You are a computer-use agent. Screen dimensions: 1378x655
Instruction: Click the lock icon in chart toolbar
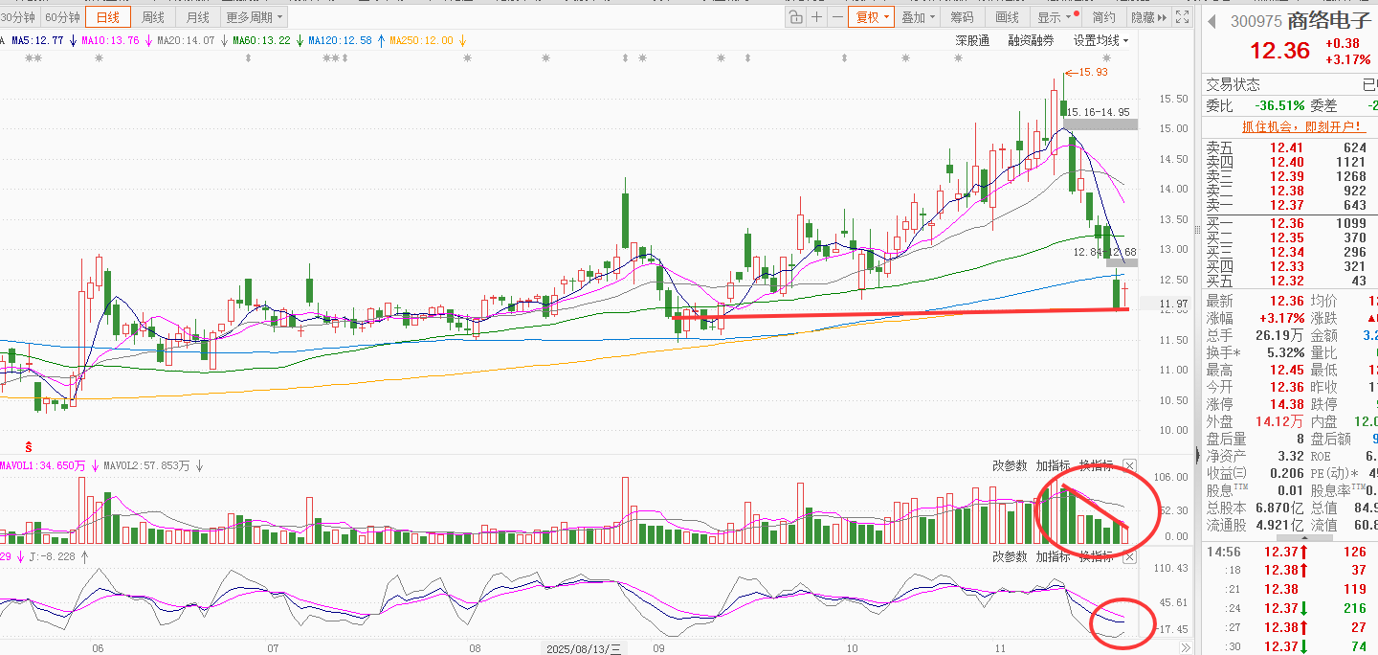click(796, 17)
